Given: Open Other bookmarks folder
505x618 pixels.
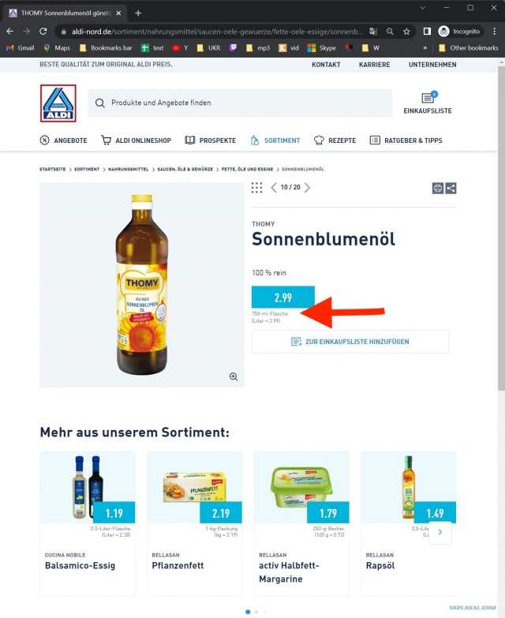Looking at the screenshot, I should coord(469,47).
